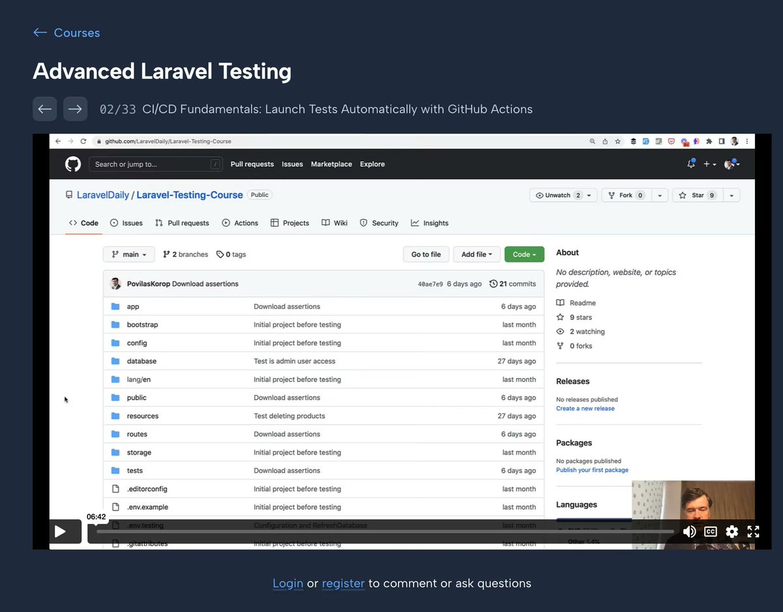This screenshot has width=783, height=612.
Task: Click the Unwatch button
Action: [563, 195]
